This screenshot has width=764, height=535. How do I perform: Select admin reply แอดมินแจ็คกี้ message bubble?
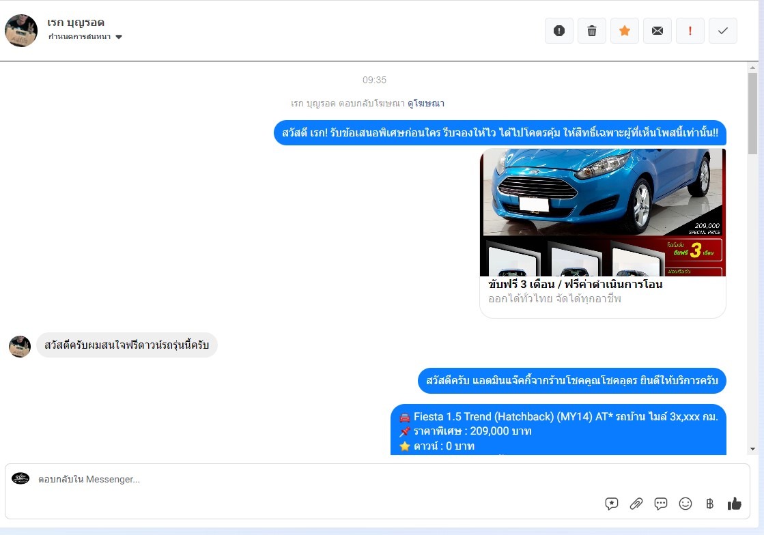tap(572, 380)
